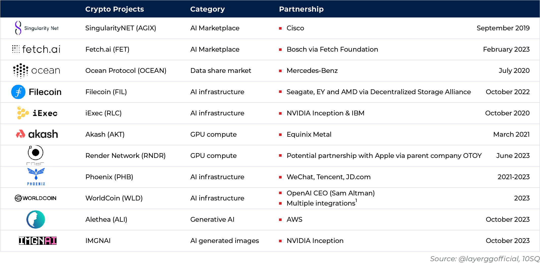Click the Multiple integrations footnote text
540x263 pixels.
321,203
